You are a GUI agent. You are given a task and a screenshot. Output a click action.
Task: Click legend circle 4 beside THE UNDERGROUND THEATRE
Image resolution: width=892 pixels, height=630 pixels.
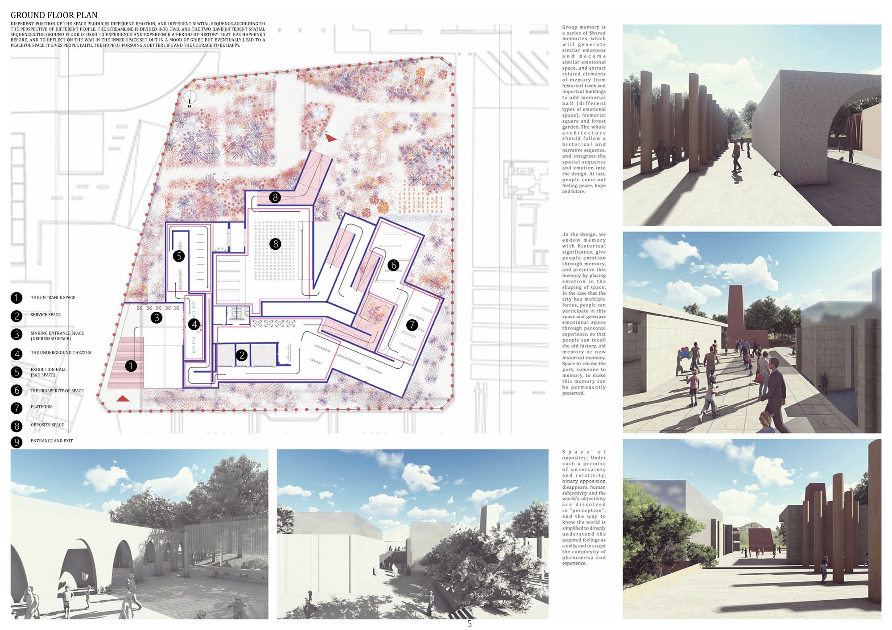click(x=17, y=354)
